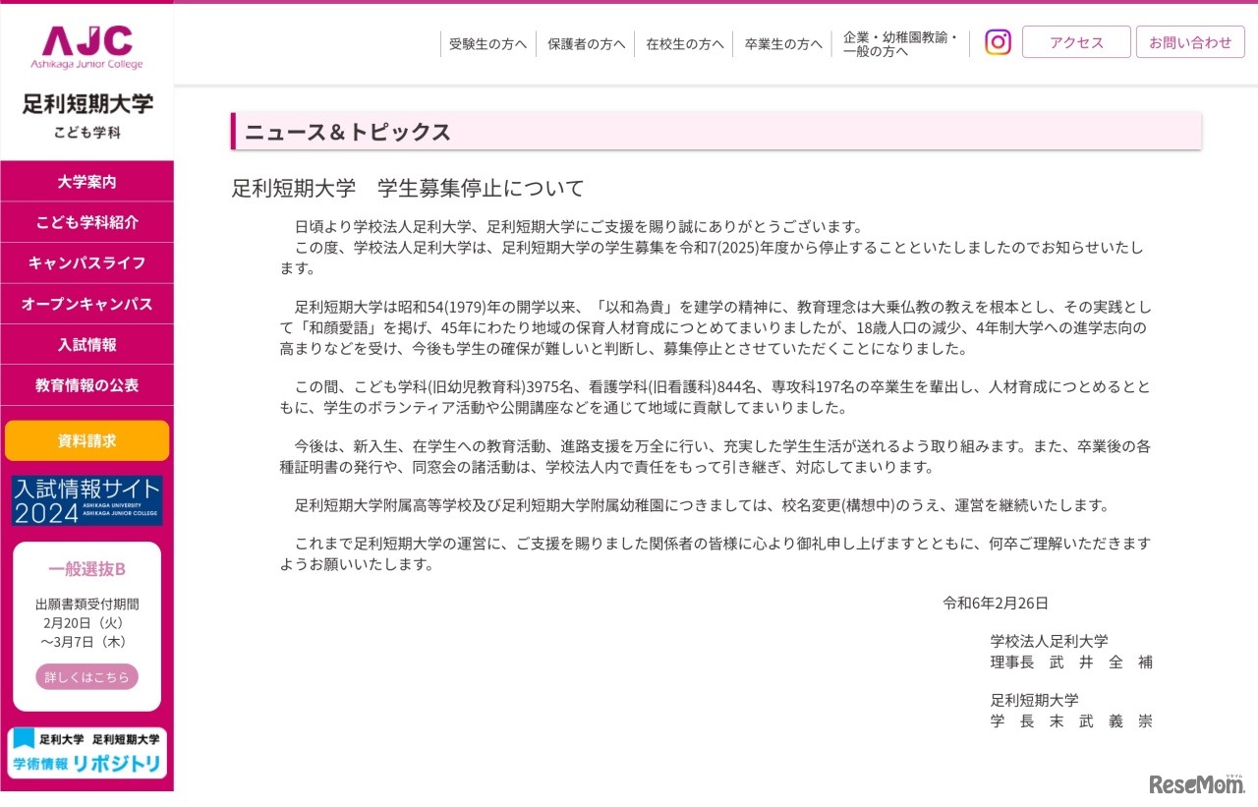Navigate to オープンキャンパス
Screen dimensions: 1258x807
(86, 304)
